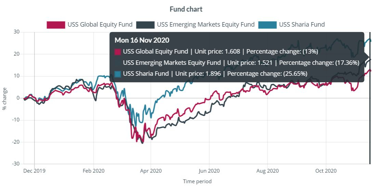Click the Jun 2020 x-axis label
Screen dimensions: 384x189
coord(209,171)
